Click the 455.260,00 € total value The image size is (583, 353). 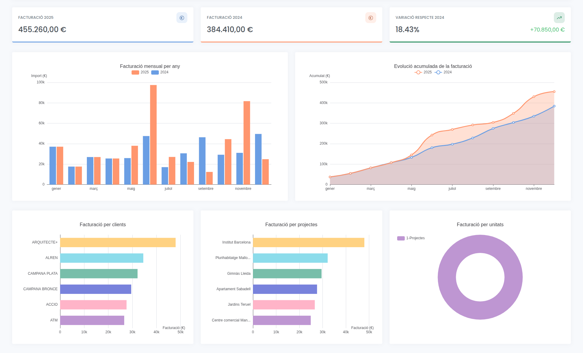42,29
